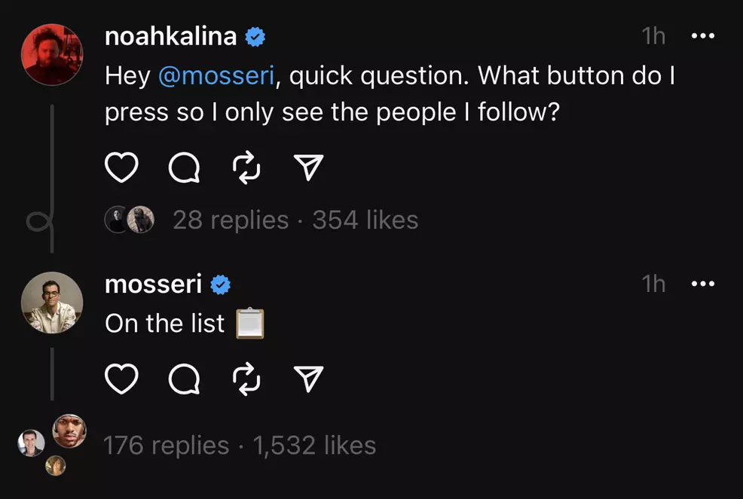Click the clipboard emoji in mosseri's reply
This screenshot has width=743, height=499.
click(250, 324)
